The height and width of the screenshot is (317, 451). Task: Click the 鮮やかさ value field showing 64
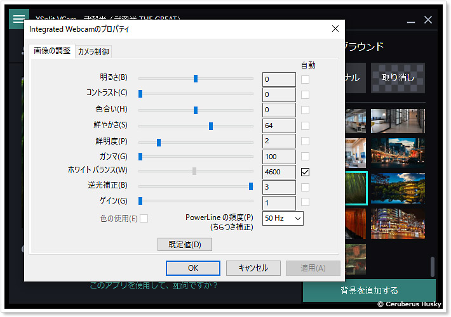(279, 126)
